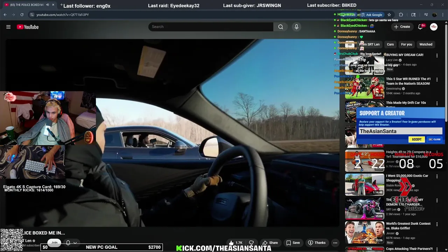This screenshot has width=448, height=252.
Task: Go forward with the browser forward arrow
Action: coord(13,15)
